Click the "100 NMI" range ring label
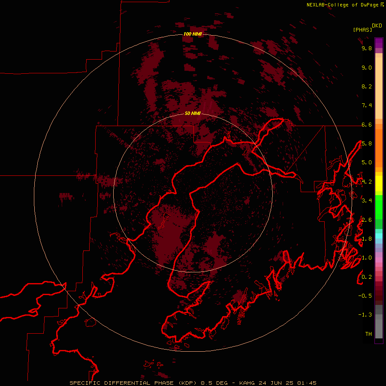Image resolution: width=386 pixels, height=386 pixels. [x=193, y=34]
